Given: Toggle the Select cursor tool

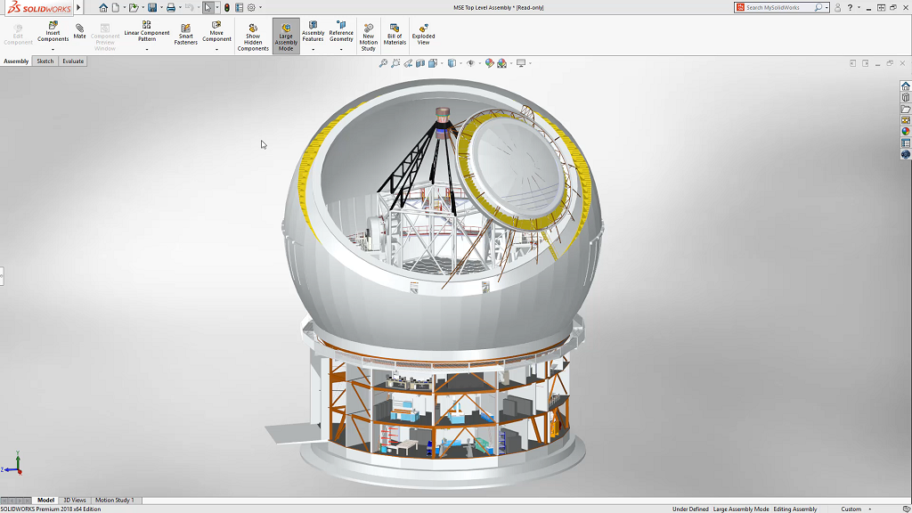Looking at the screenshot, I should (x=208, y=7).
